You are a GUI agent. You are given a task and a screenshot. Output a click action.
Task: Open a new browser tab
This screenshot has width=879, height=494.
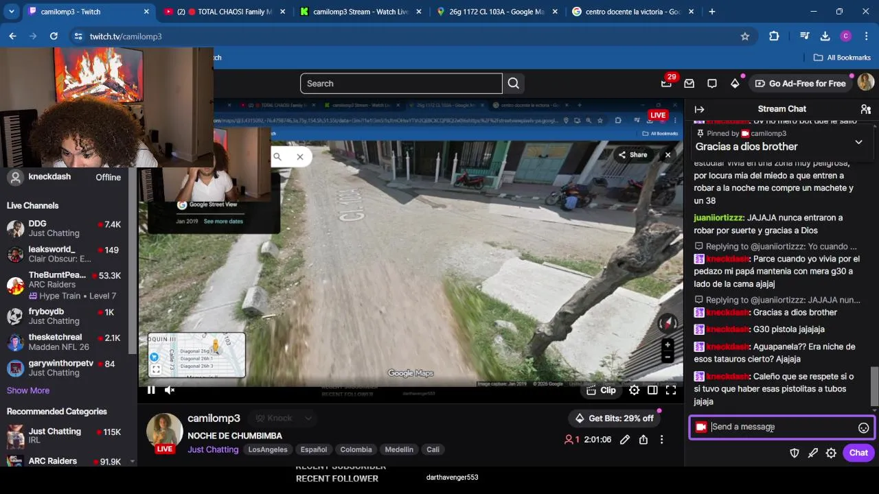(x=712, y=12)
